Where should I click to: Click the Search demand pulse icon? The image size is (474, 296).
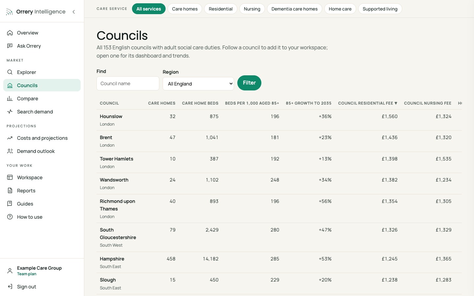[x=10, y=112]
